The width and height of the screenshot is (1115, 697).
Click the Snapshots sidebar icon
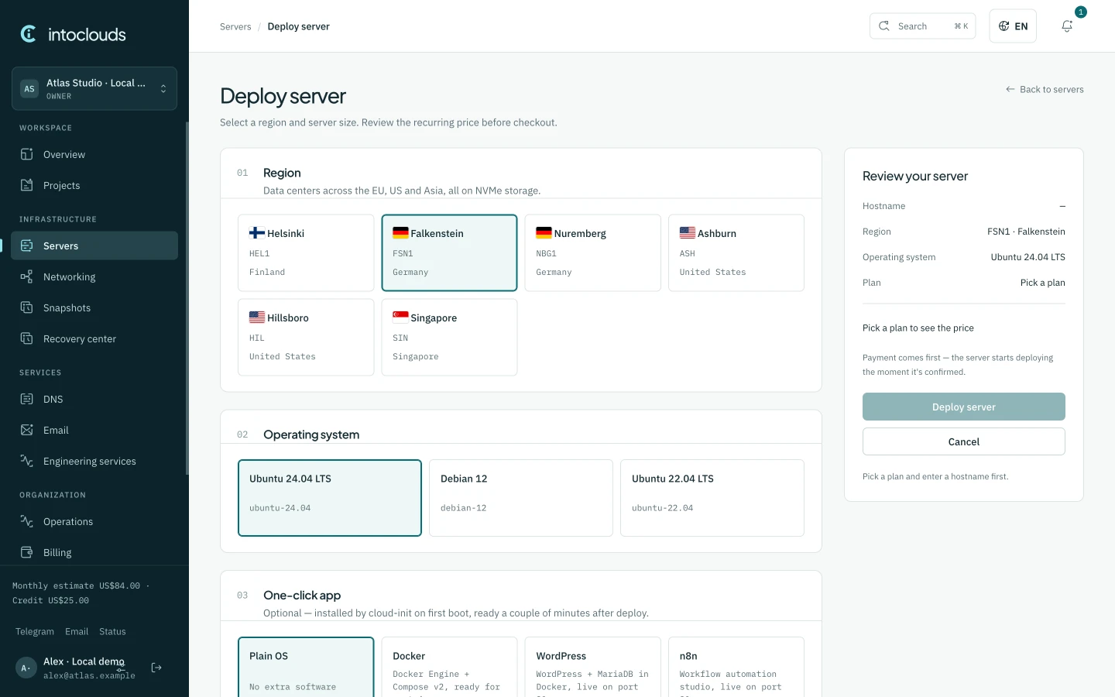tap(27, 307)
